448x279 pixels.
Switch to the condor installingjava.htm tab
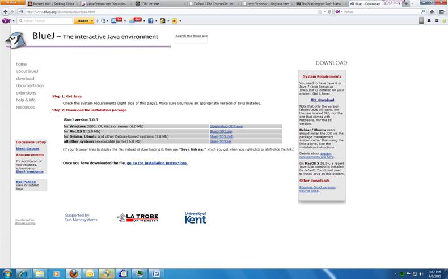268,4
